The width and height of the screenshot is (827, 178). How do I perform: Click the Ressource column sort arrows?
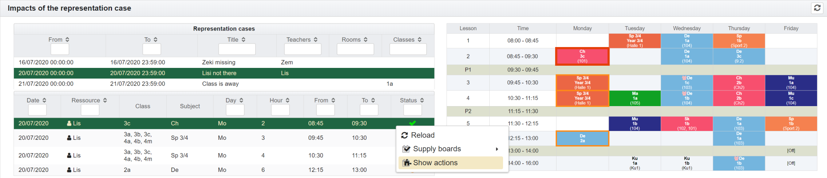pos(105,101)
